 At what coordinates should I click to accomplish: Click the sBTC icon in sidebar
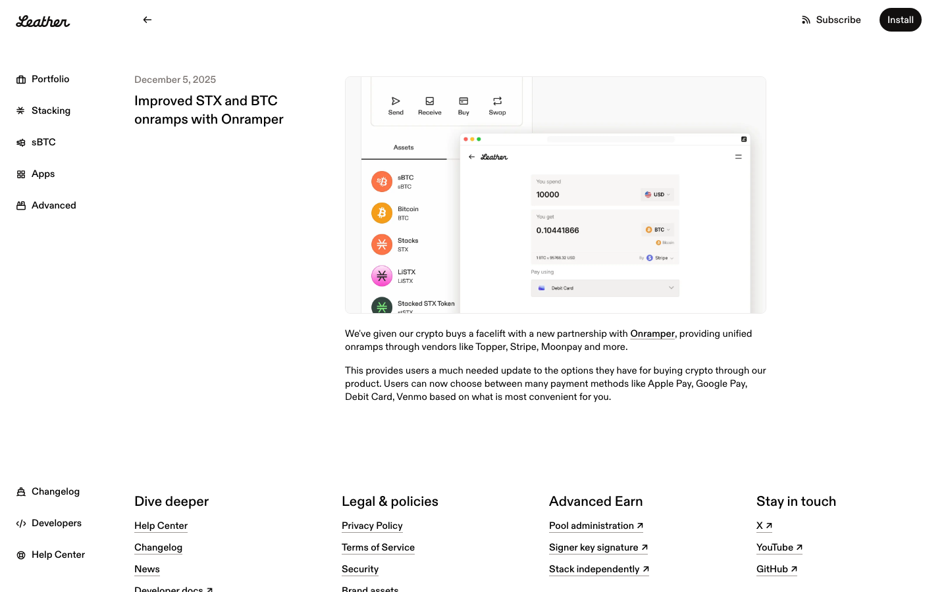point(21,143)
